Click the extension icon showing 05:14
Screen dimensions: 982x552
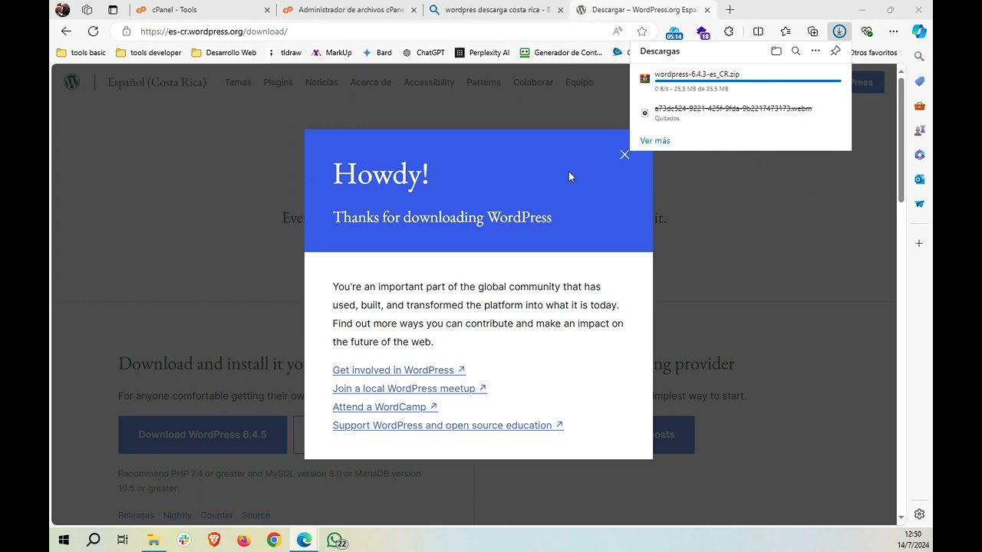click(x=674, y=32)
